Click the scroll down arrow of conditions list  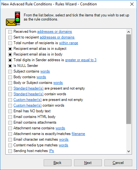129,151
